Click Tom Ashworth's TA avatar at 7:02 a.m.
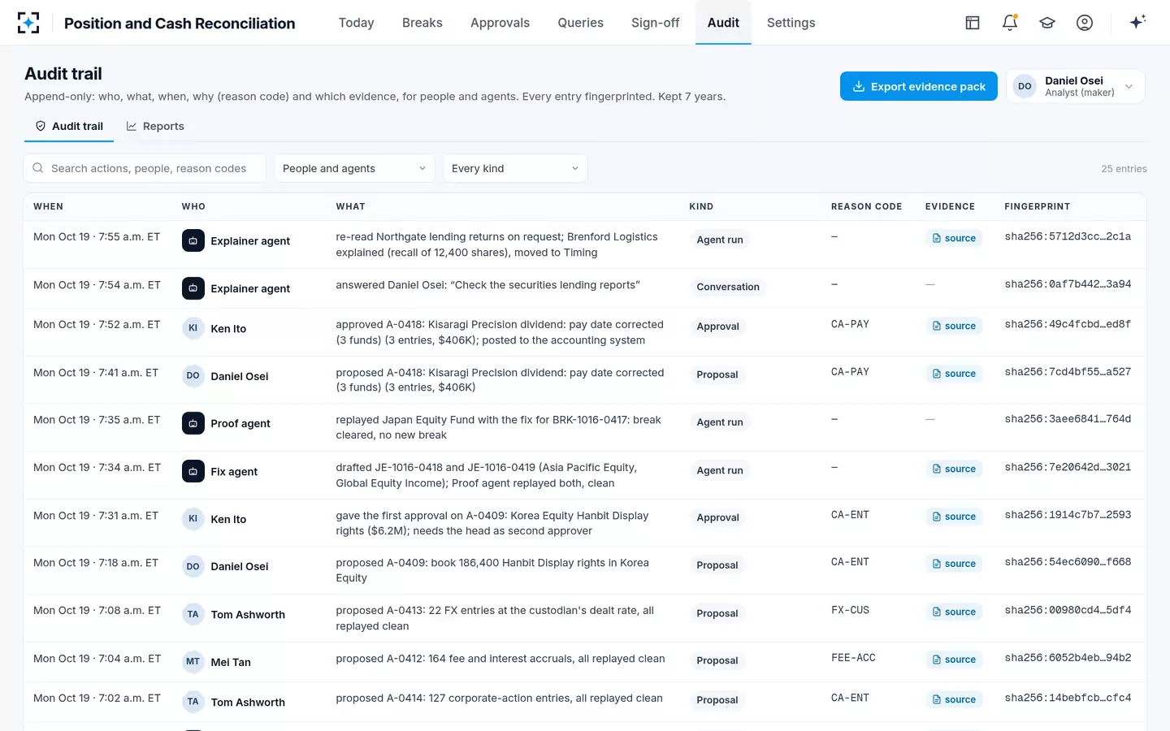Image resolution: width=1170 pixels, height=731 pixels. [193, 702]
